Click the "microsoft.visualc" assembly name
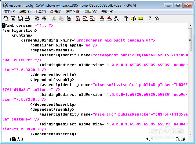 115,85
